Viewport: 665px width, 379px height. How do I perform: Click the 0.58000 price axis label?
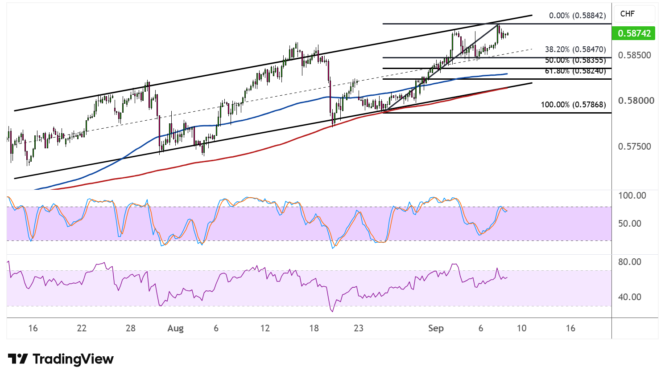pos(636,101)
